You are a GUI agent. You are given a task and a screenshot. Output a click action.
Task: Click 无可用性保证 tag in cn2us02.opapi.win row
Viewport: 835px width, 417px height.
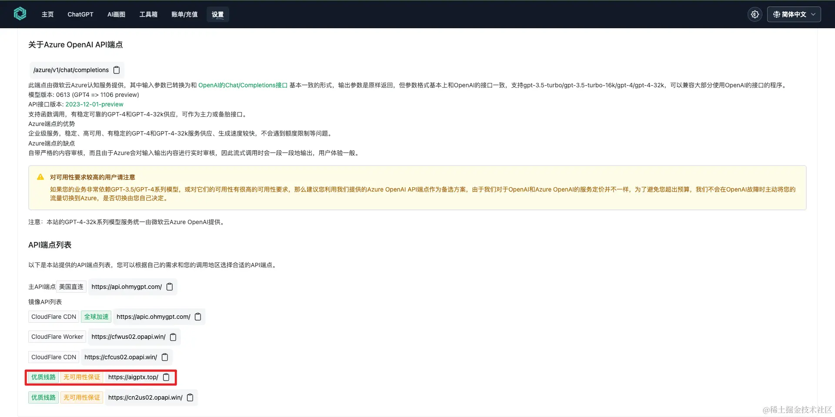coord(82,397)
